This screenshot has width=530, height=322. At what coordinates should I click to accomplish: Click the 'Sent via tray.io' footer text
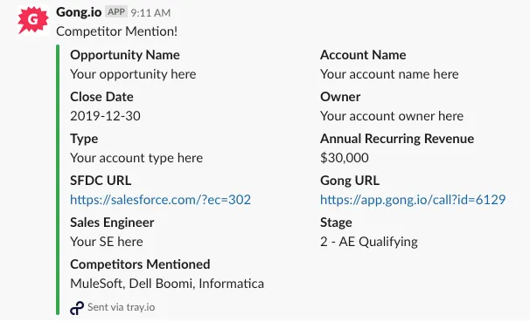(x=121, y=307)
